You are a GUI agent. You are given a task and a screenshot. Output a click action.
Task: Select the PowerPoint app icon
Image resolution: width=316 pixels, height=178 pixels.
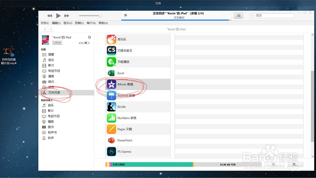(111, 140)
